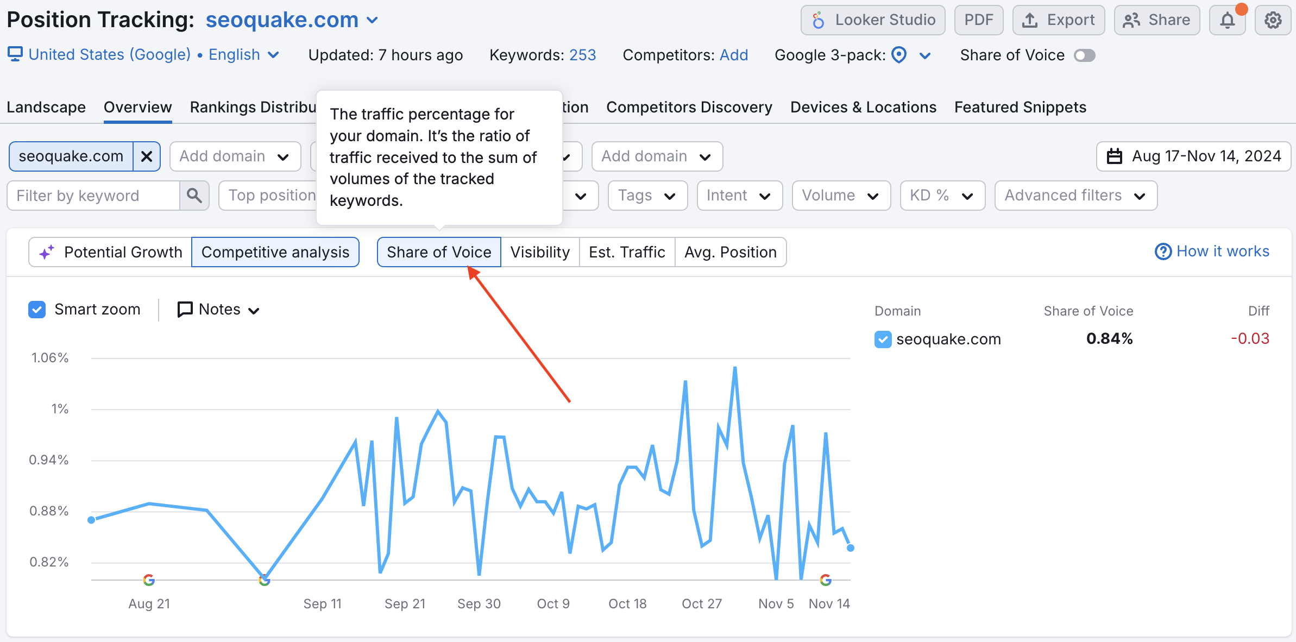Screen dimensions: 1296x642
Task: Click the Updated: 7 hours ago text
Action: click(x=386, y=55)
